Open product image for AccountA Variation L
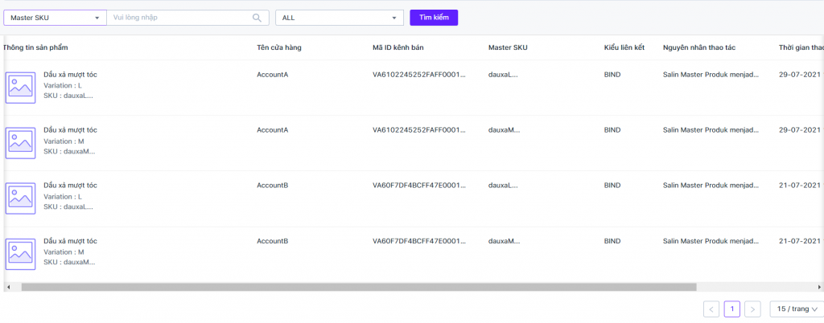The image size is (824, 323). point(20,88)
